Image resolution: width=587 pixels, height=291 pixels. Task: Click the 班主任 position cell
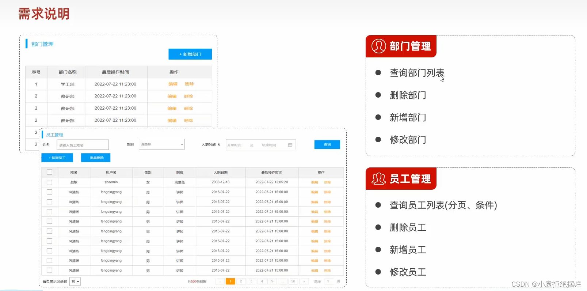point(180,182)
